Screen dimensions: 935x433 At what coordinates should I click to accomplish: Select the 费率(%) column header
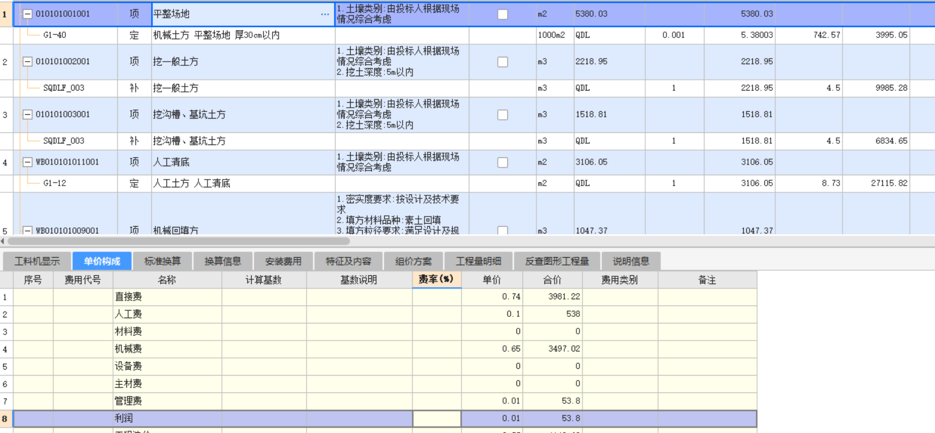[437, 280]
